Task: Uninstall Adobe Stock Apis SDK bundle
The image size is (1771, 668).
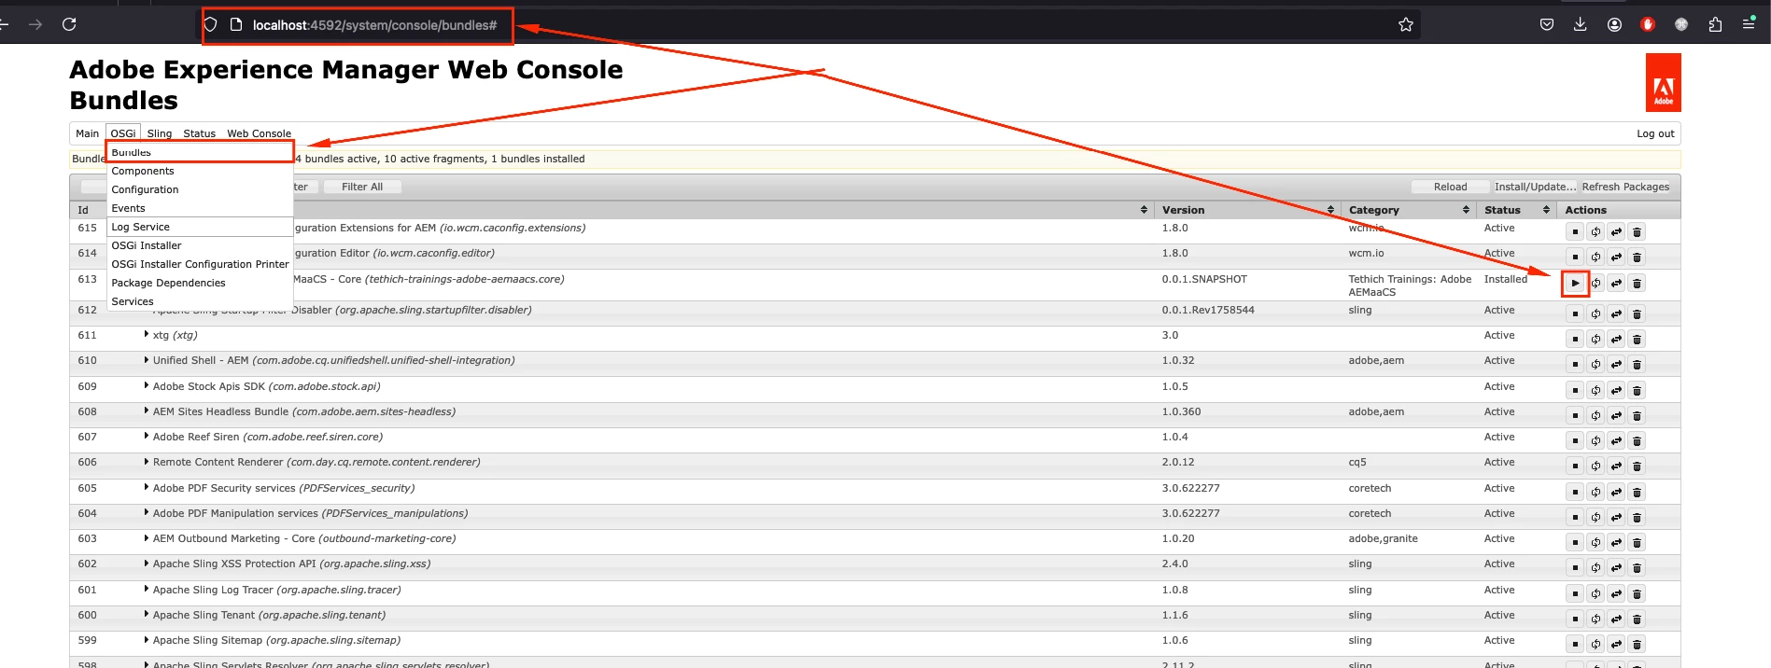Action: [1637, 390]
